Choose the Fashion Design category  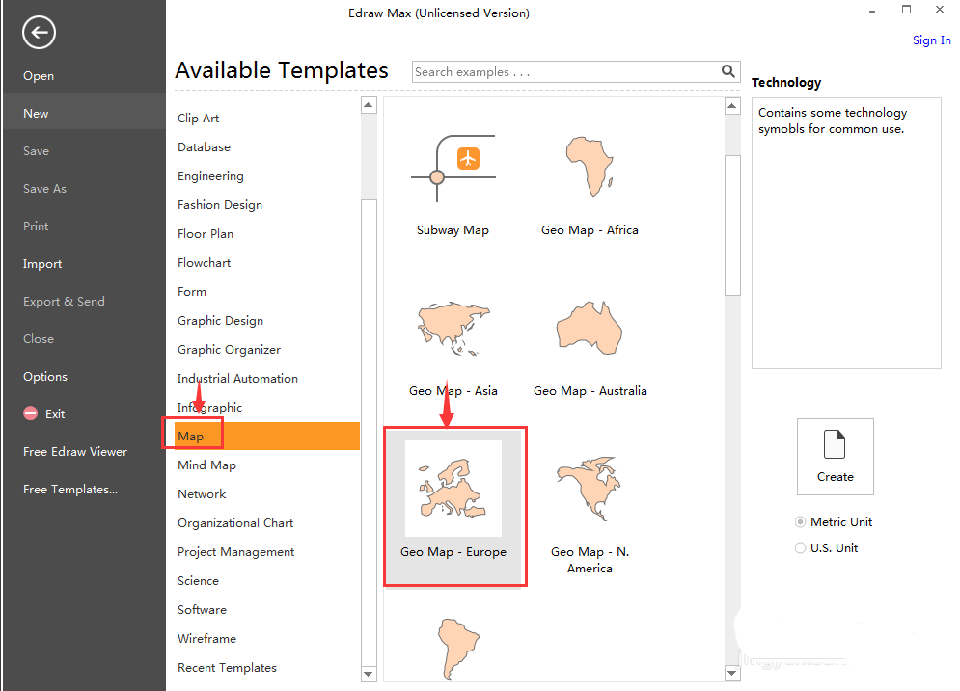[x=220, y=205]
